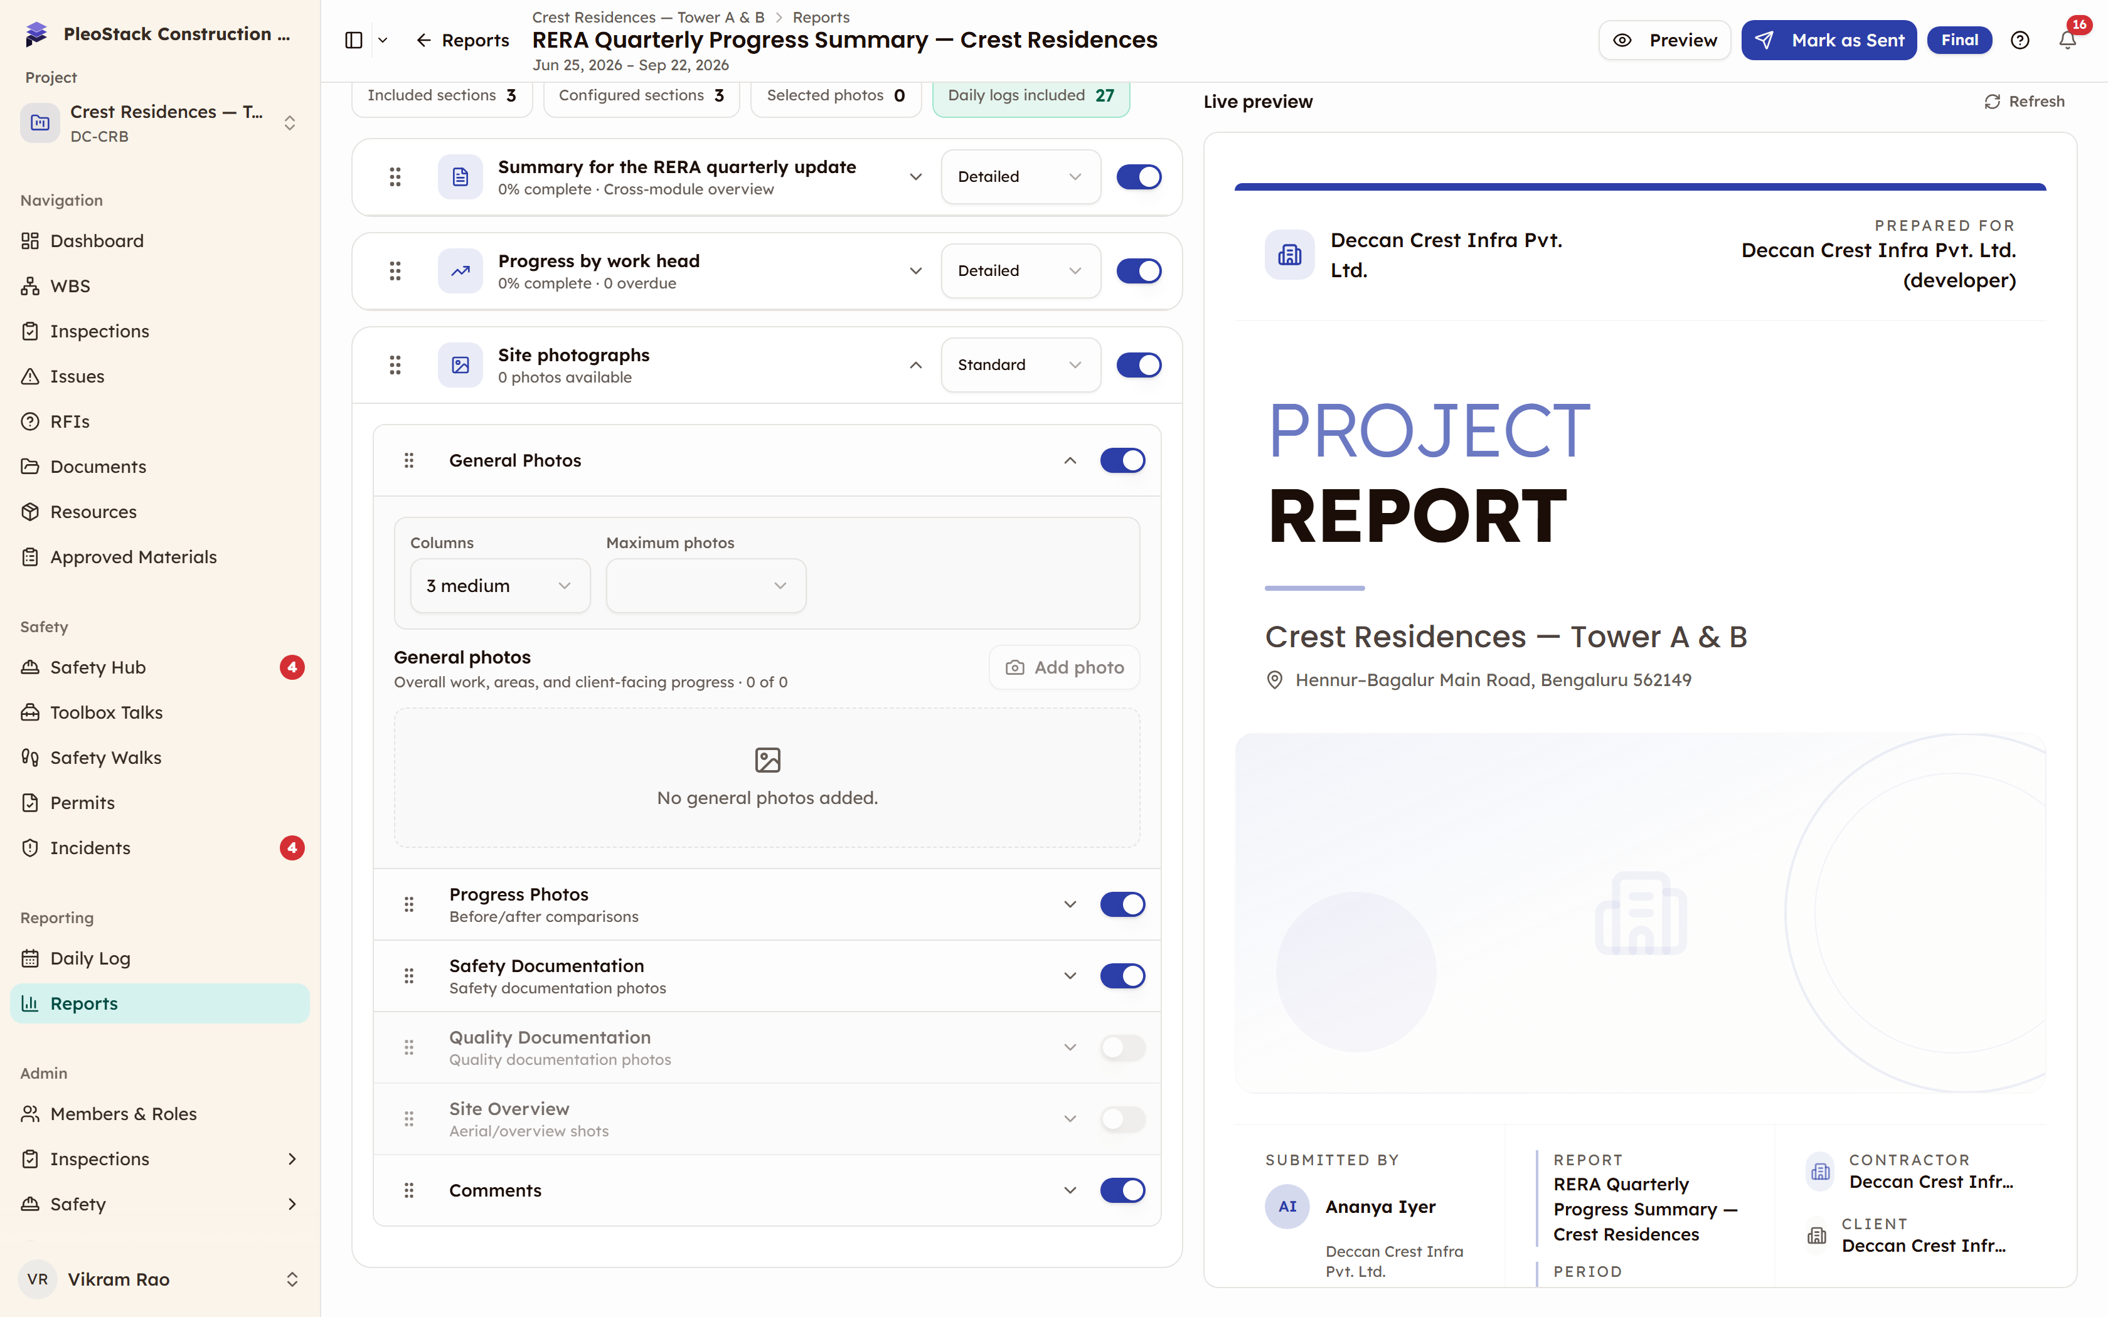Screen dimensions: 2108x1317
Task: Click the Daily logs included 27 chip
Action: tap(1031, 96)
